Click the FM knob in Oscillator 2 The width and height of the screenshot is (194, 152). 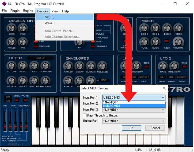click(x=79, y=42)
